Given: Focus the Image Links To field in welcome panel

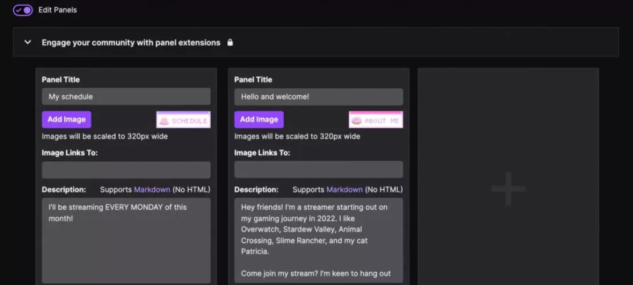Looking at the screenshot, I should (x=318, y=170).
